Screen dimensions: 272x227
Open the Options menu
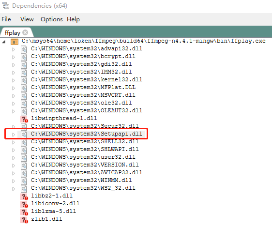[x=51, y=19]
